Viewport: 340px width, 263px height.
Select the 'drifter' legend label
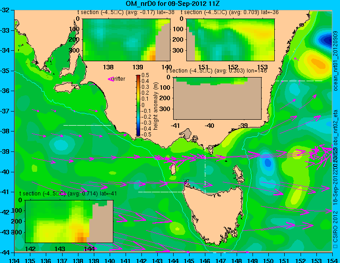[119, 79]
